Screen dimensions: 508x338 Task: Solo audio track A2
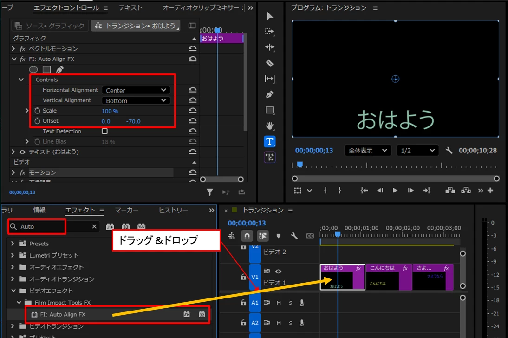[x=290, y=323]
